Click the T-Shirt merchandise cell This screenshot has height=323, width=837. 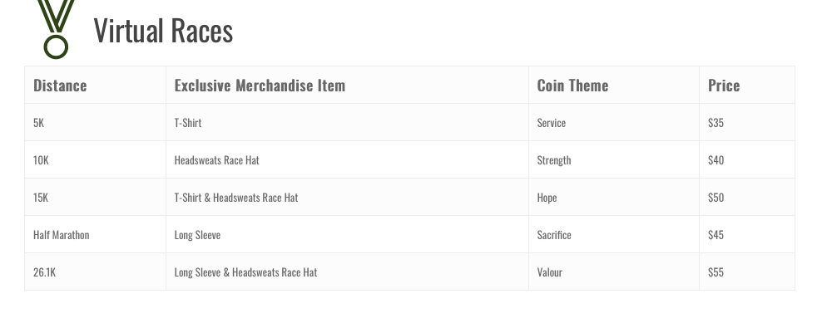coord(347,123)
